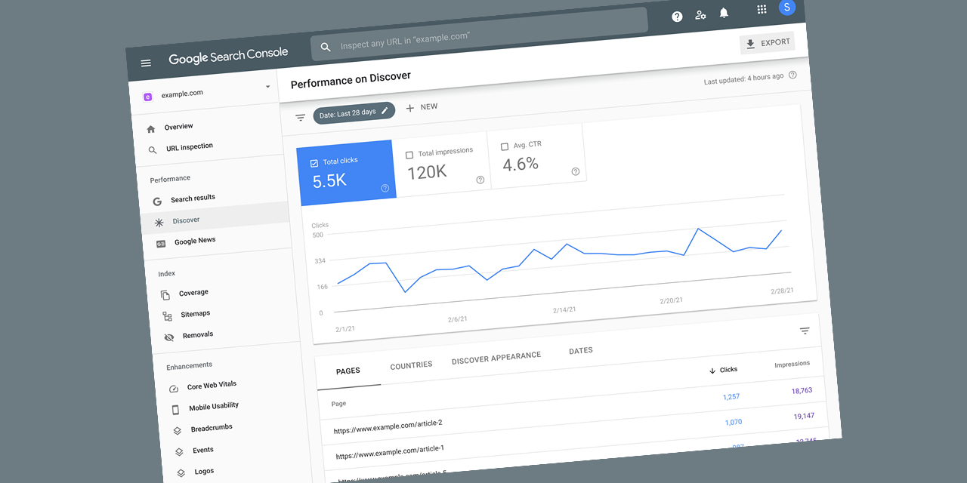Viewport: 967px width, 483px height.
Task: Check the Total impressions checkbox
Action: tap(409, 155)
